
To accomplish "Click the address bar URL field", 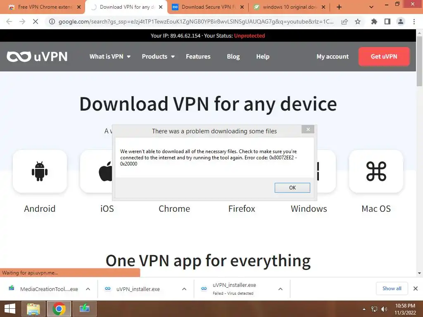I will pos(195,21).
